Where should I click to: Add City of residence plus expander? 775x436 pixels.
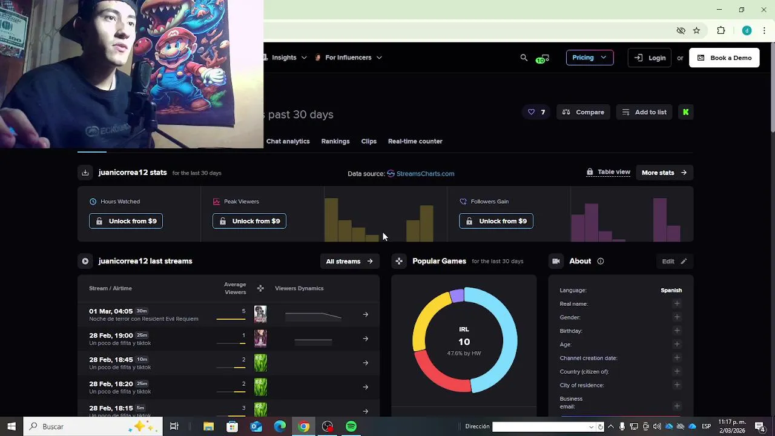tap(677, 385)
